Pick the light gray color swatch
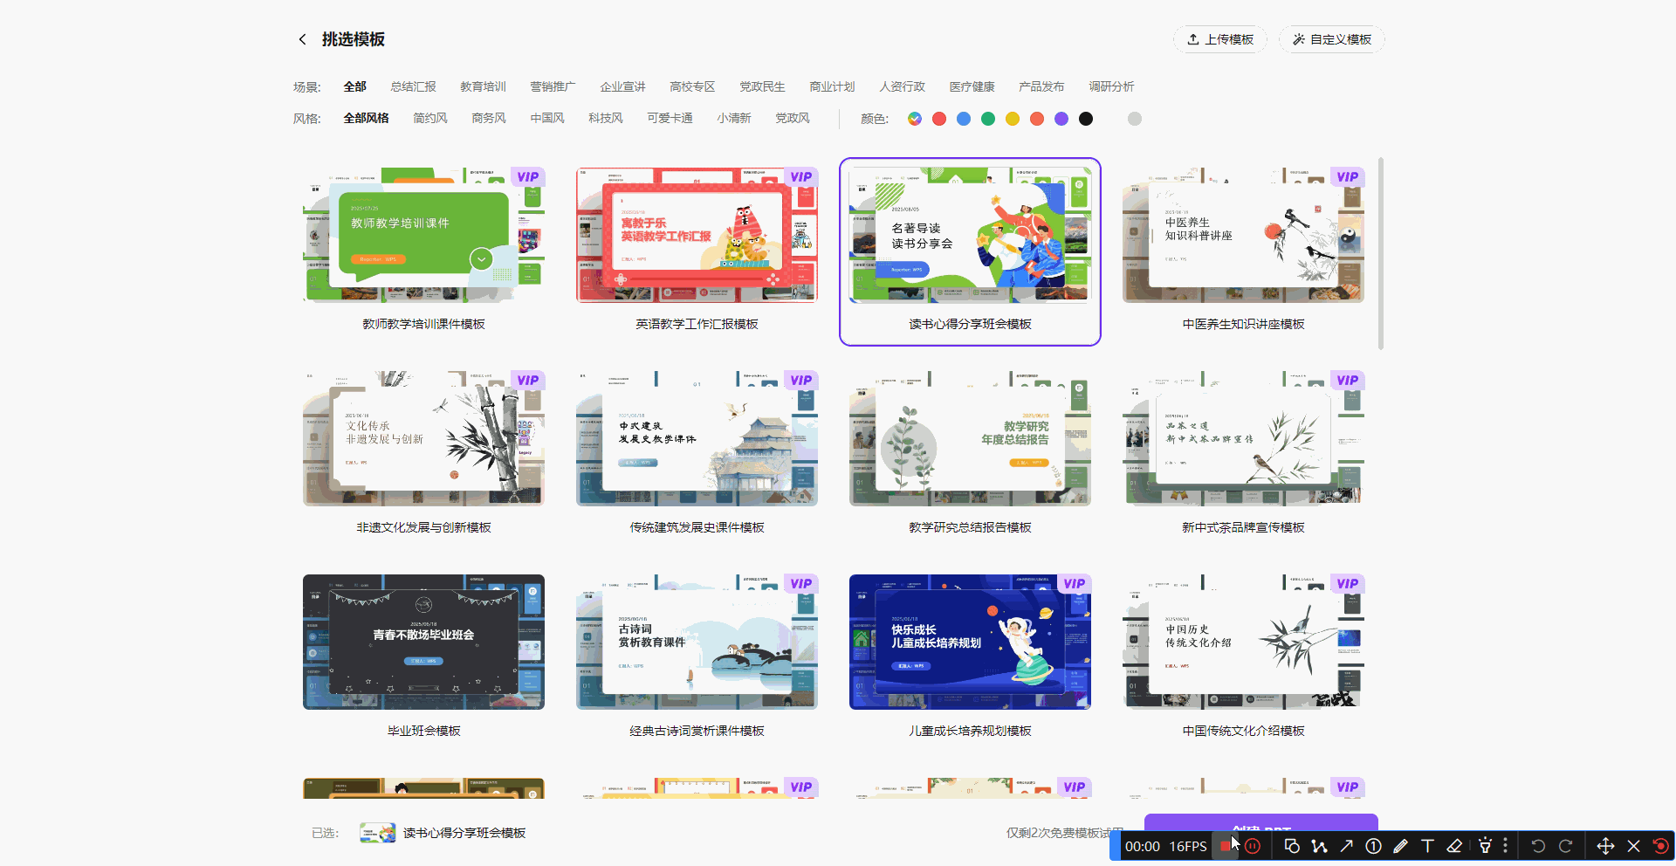The height and width of the screenshot is (866, 1676). (1135, 119)
